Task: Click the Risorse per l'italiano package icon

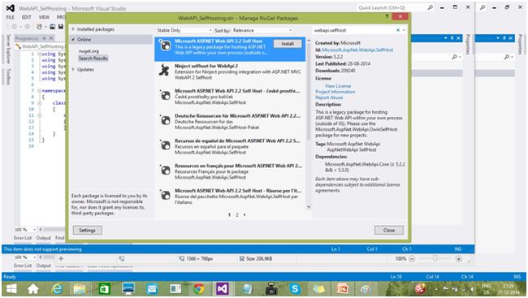Action: (165, 196)
